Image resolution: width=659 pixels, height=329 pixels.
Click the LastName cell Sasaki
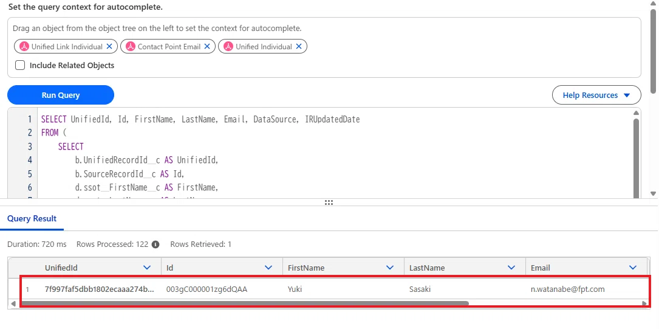coord(420,289)
